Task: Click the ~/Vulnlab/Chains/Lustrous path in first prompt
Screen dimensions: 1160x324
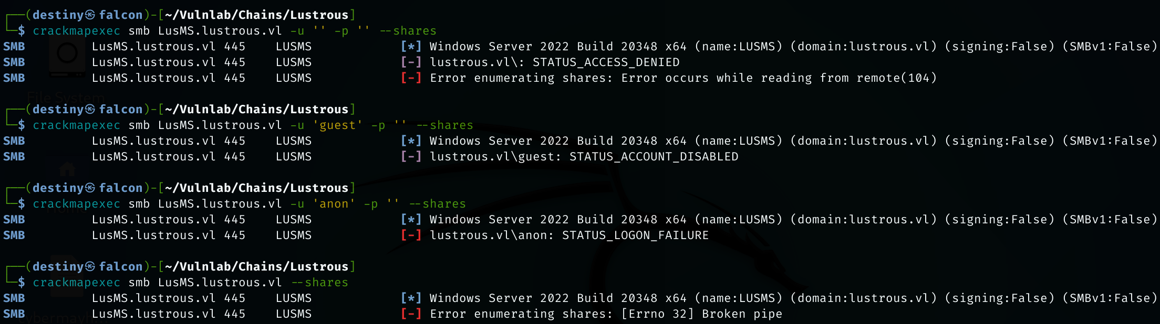Action: pos(256,15)
